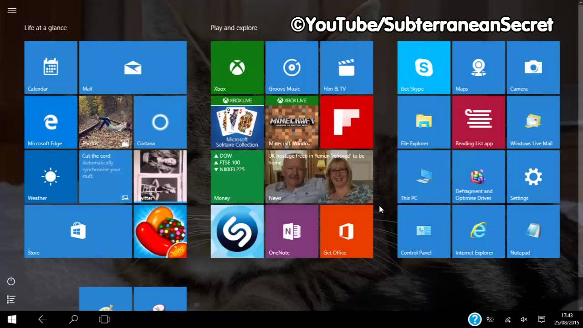Launch the Internet Explorer tile
Viewport: 583px width, 328px height.
[x=478, y=231]
